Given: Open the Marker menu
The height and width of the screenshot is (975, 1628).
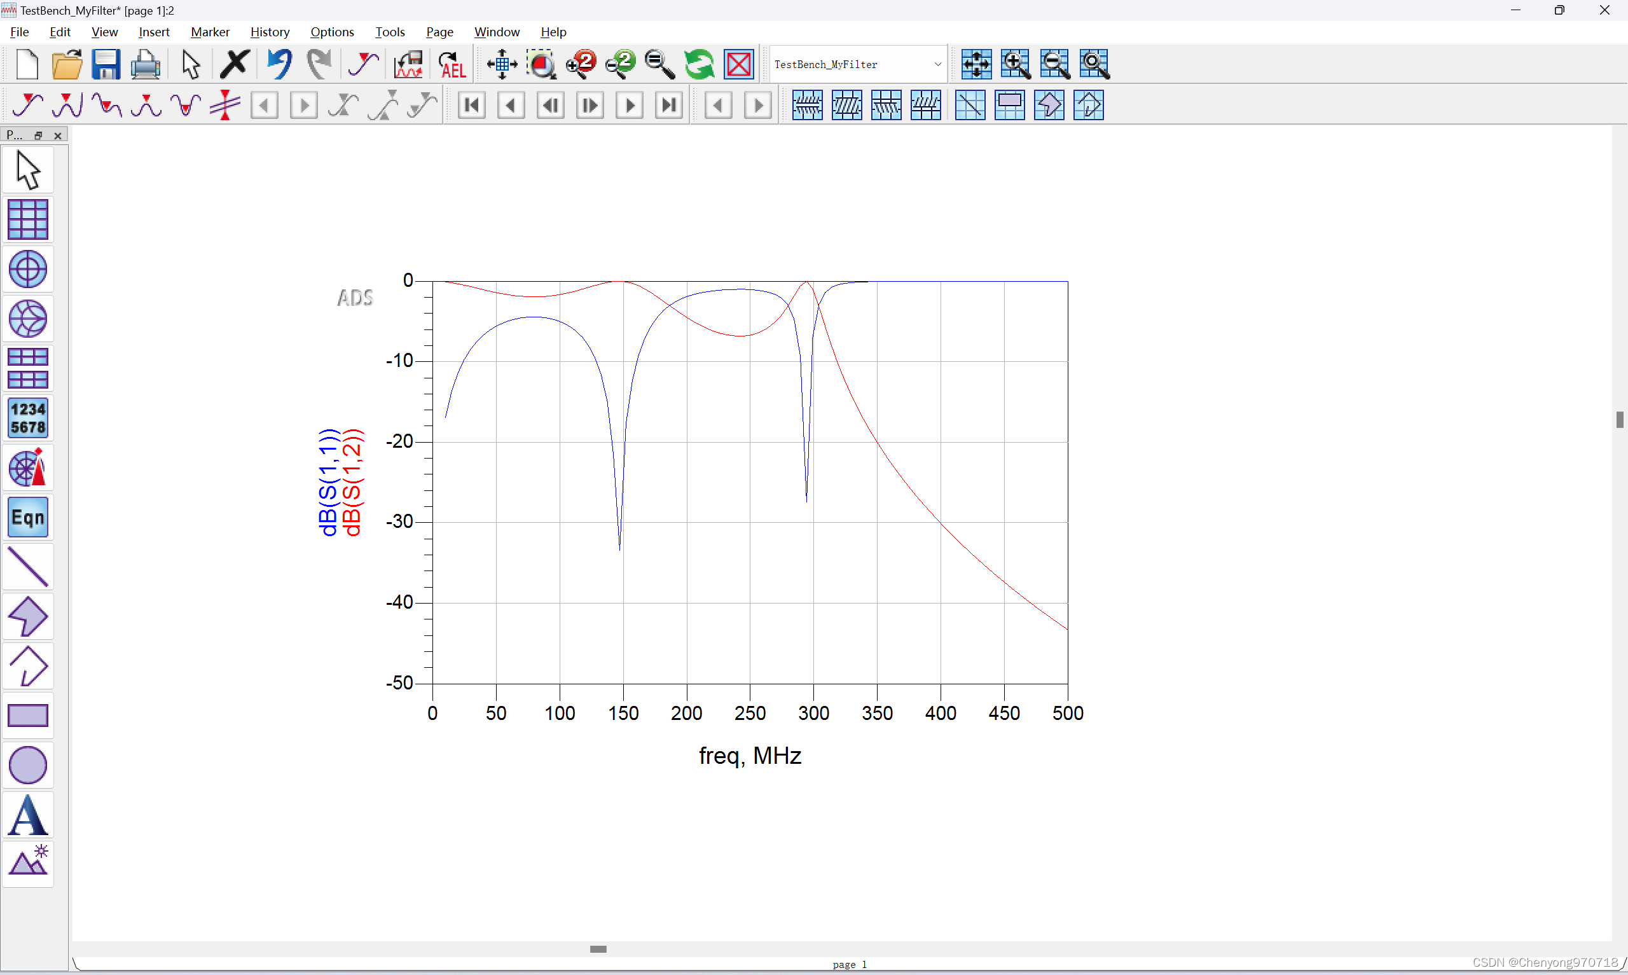Looking at the screenshot, I should [x=209, y=32].
